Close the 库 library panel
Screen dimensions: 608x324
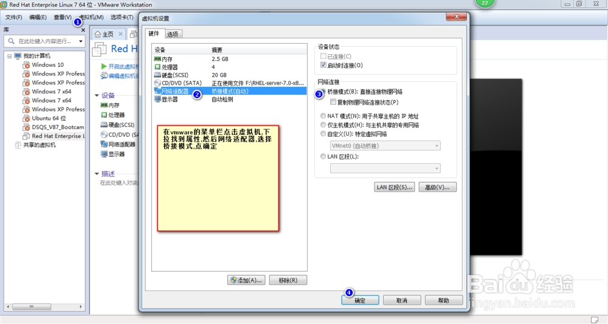tap(83, 30)
